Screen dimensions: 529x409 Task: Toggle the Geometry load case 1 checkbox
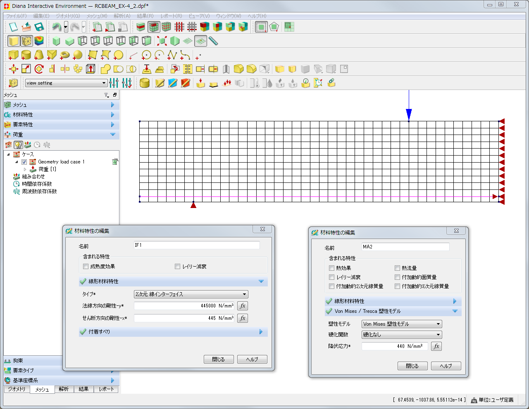(x=24, y=162)
